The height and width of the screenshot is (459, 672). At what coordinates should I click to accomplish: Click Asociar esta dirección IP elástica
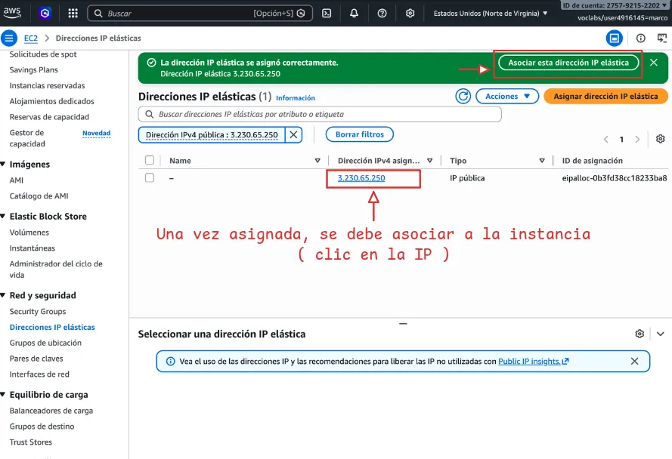tap(568, 63)
